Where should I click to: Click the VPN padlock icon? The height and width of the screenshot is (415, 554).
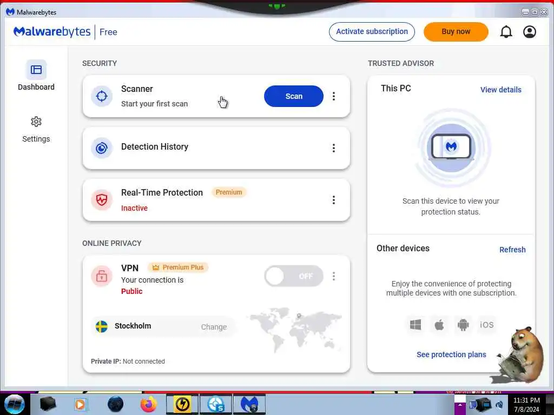tap(102, 276)
